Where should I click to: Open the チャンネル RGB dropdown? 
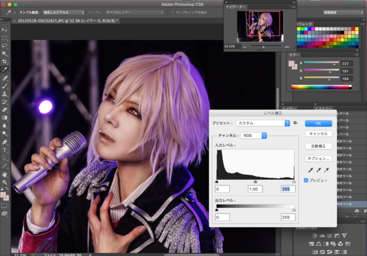coord(254,135)
